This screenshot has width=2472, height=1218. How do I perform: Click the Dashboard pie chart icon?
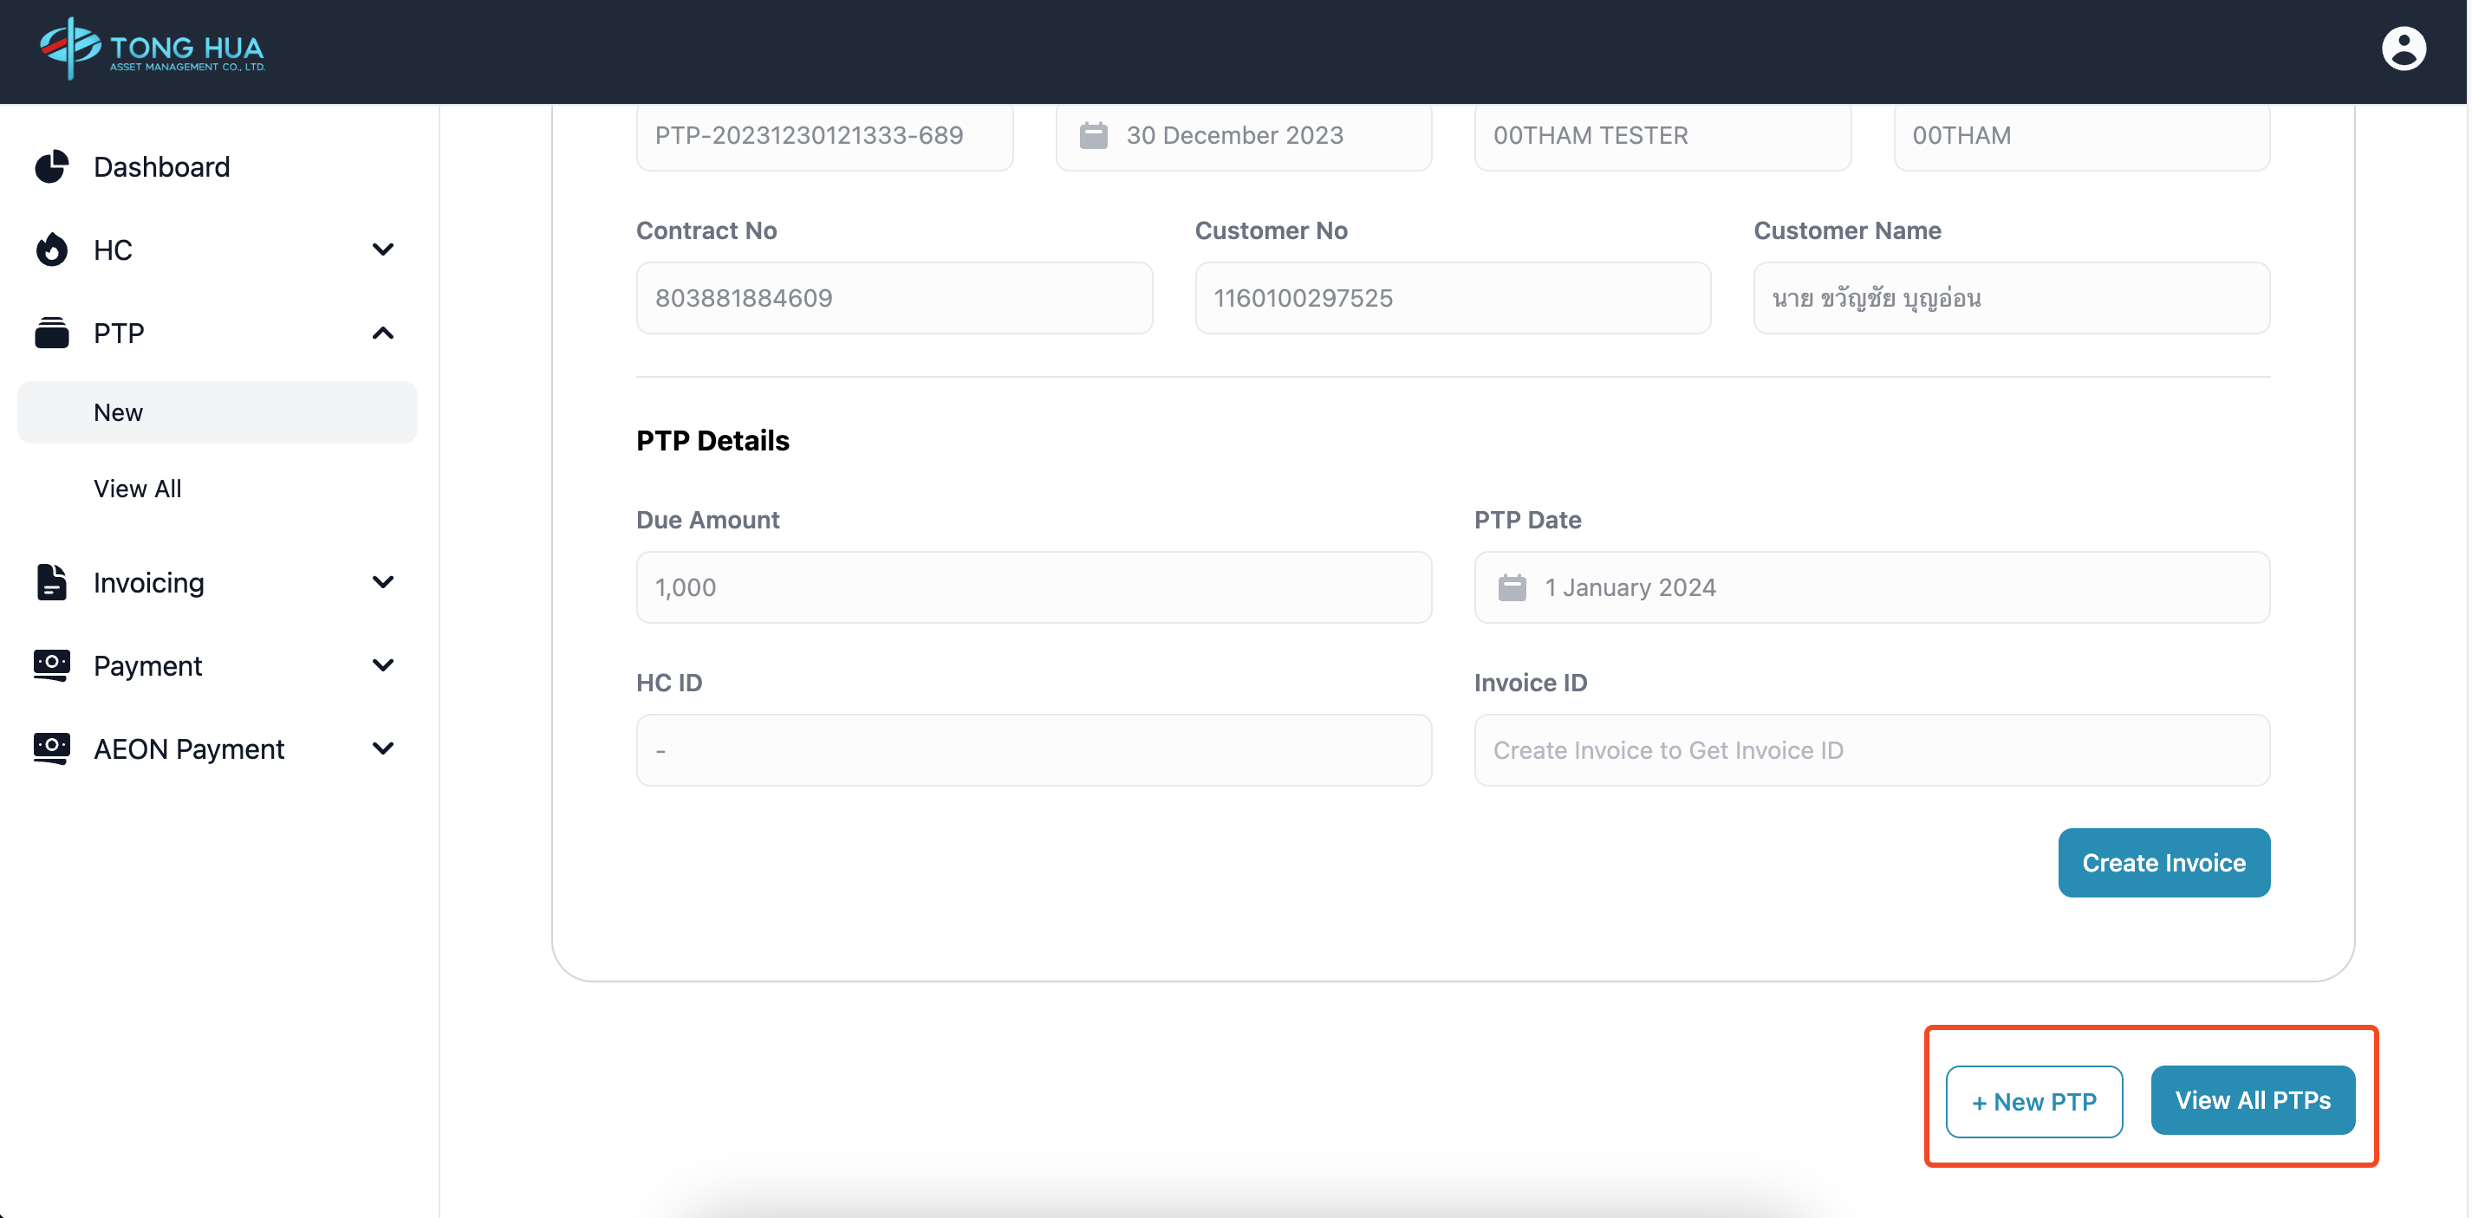point(52,167)
